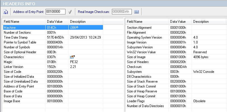Select the Size of Headers row
This screenshot has width=227, height=112.
(176, 62)
